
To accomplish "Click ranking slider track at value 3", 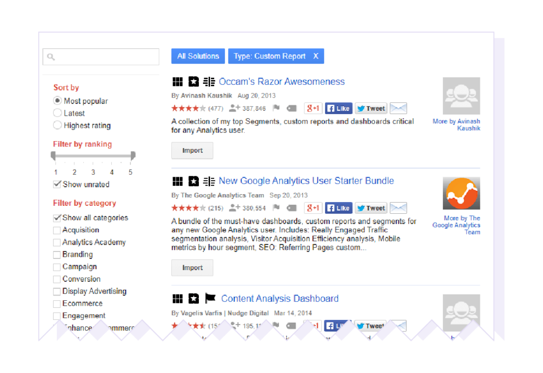I will coord(93,156).
